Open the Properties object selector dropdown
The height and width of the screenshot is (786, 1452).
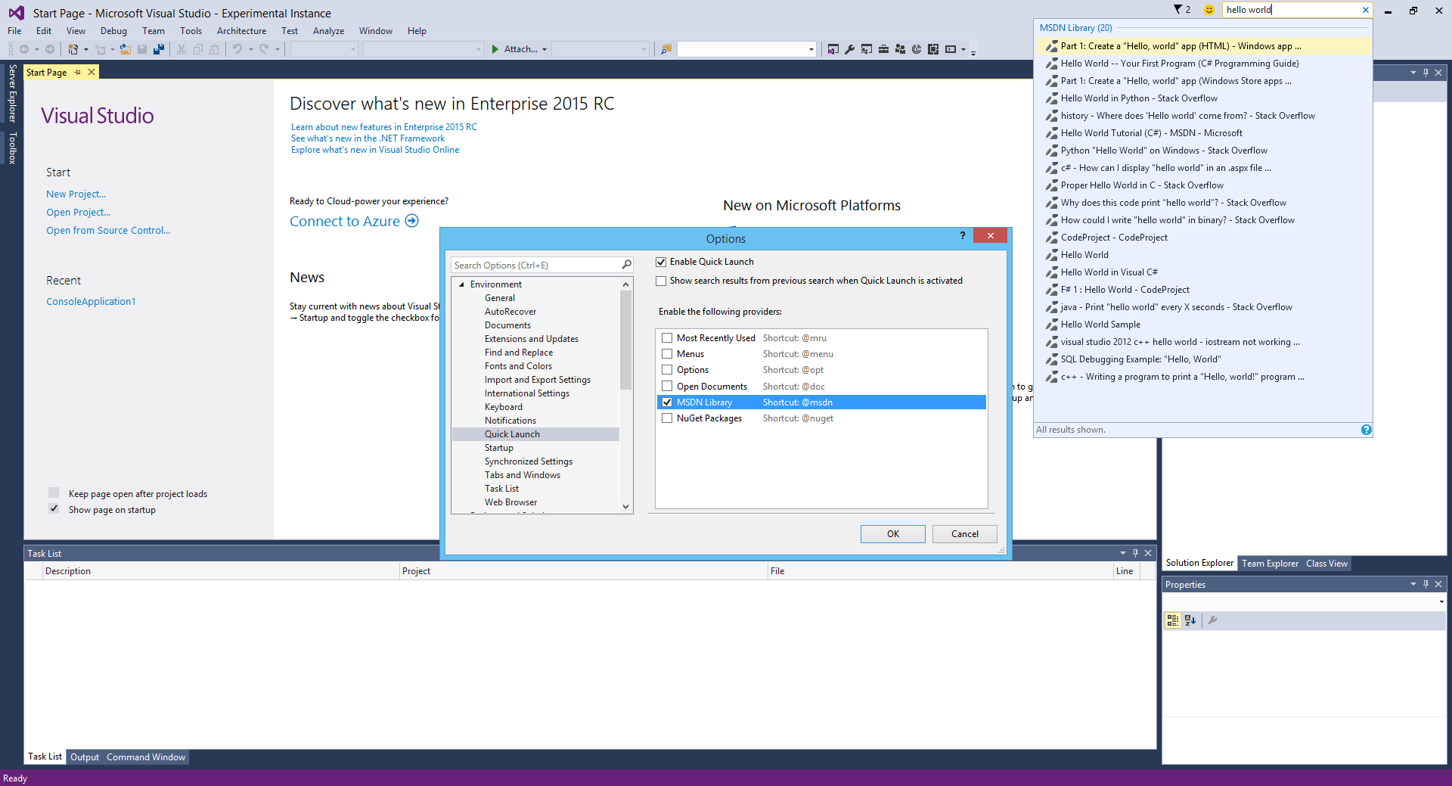[1441, 601]
